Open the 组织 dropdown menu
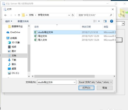This screenshot has height=110, width=128. point(9,21)
